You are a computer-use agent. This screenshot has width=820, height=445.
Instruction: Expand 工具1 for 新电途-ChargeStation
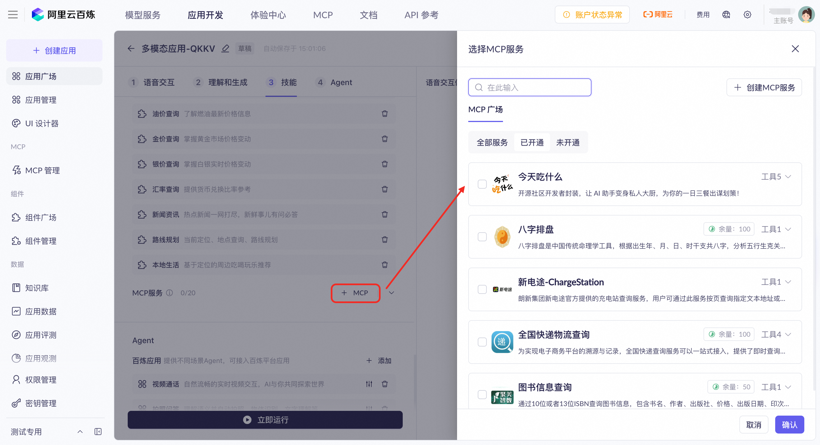[x=776, y=282]
